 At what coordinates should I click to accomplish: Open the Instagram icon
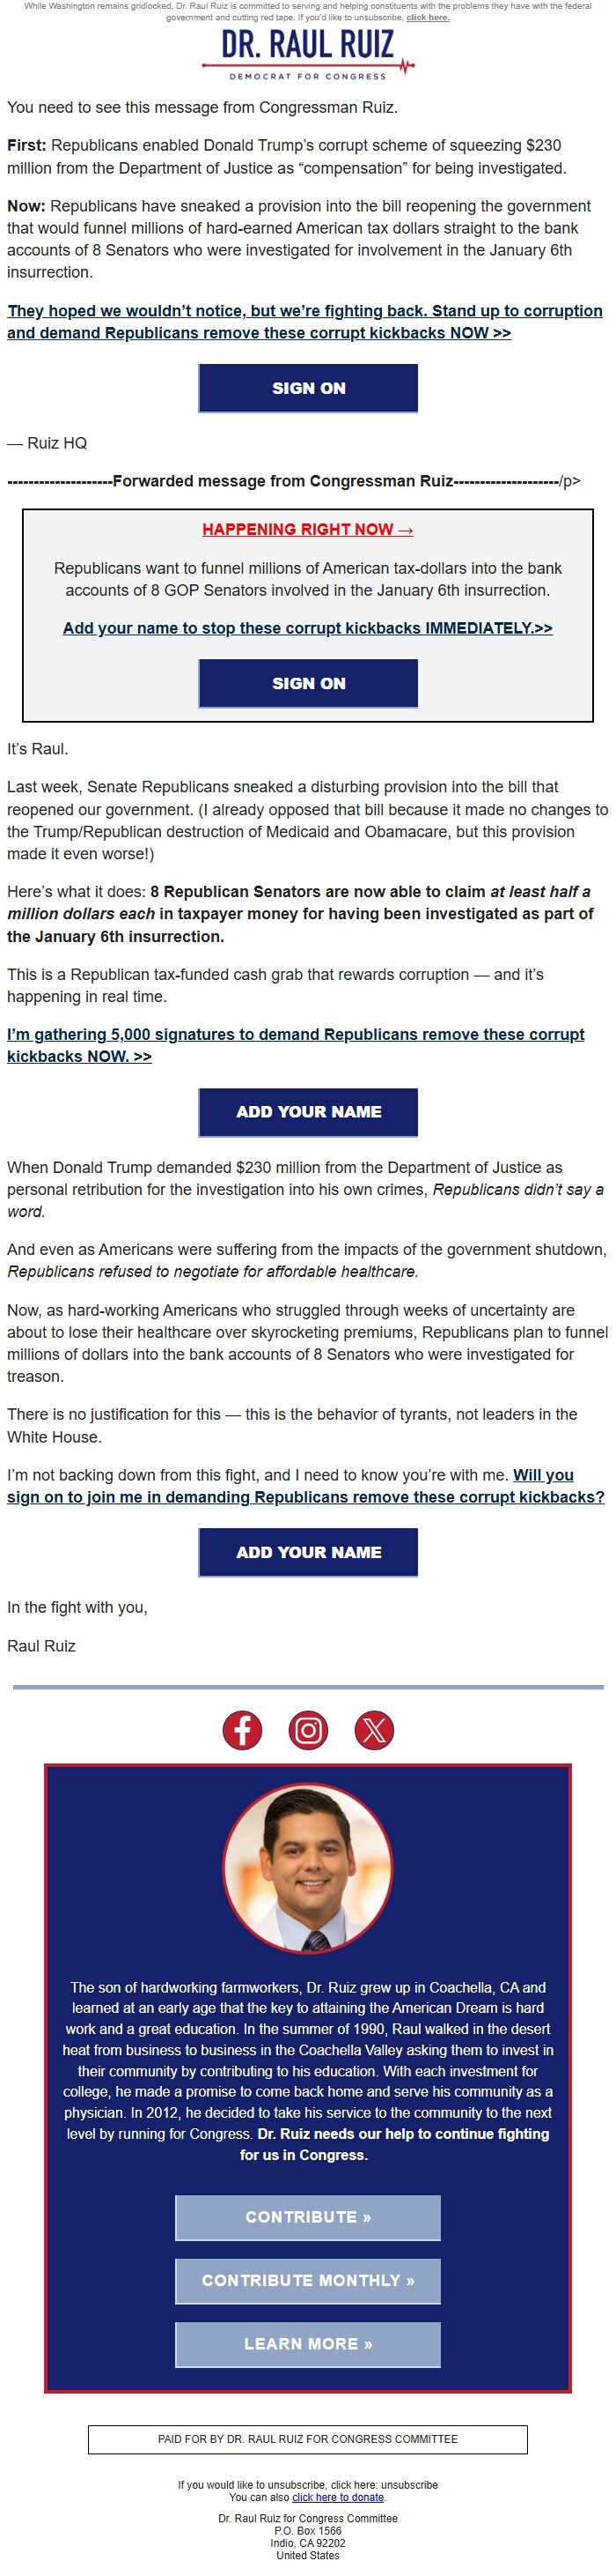pyautogui.click(x=307, y=1728)
